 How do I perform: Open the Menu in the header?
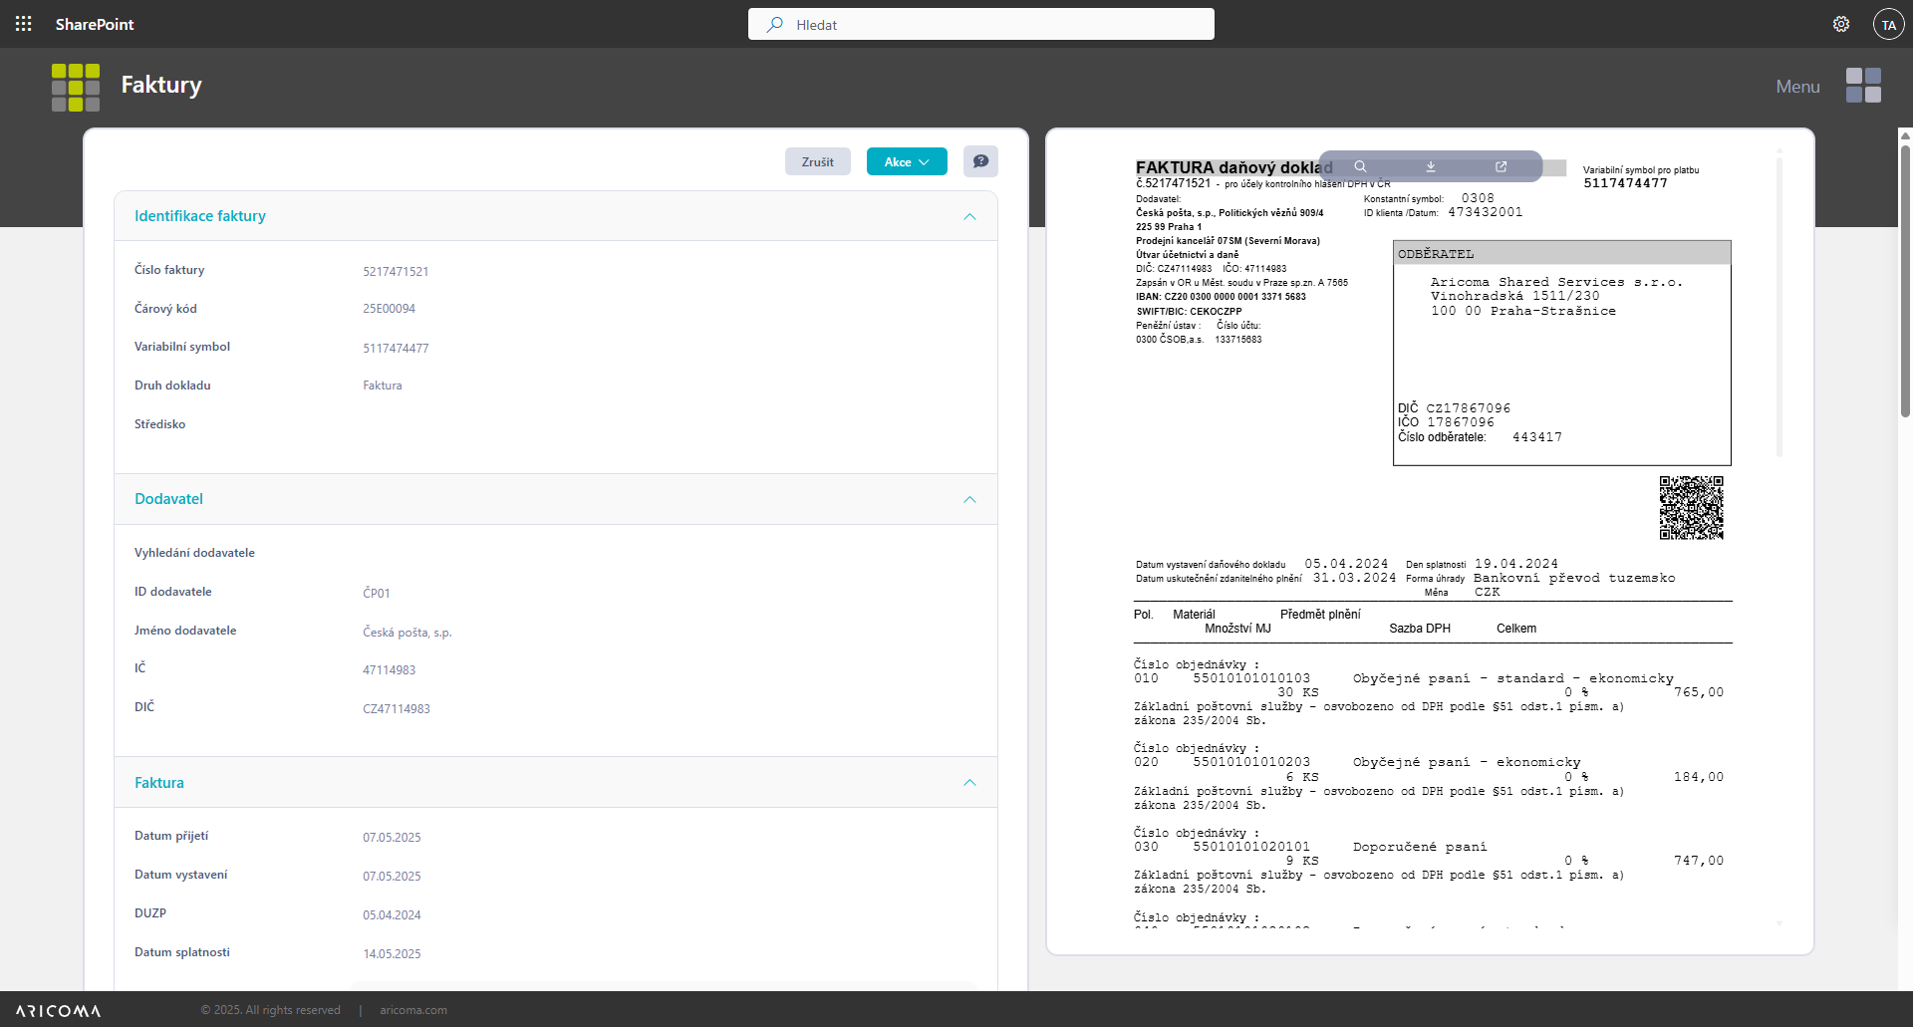[x=1797, y=87]
